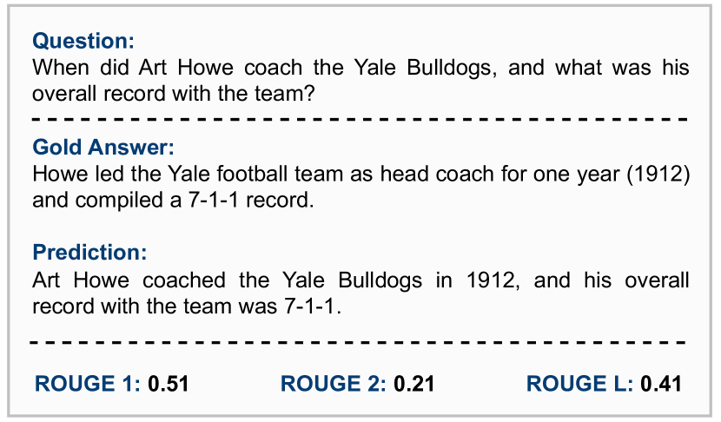The image size is (721, 422).
Task: Select the ROUGE 1 score 0.51
Action: tap(169, 384)
